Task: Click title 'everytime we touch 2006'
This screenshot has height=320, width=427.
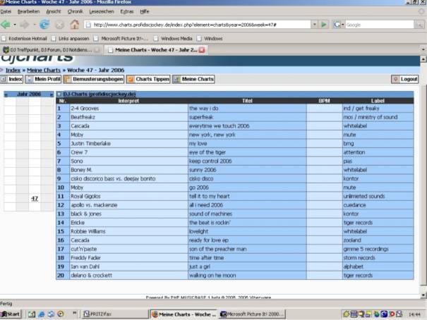Action: click(219, 126)
